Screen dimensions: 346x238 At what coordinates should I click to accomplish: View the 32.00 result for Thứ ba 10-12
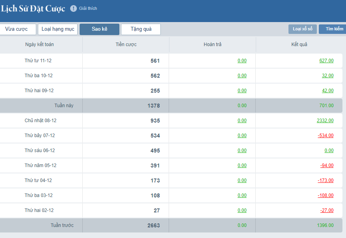click(x=327, y=76)
